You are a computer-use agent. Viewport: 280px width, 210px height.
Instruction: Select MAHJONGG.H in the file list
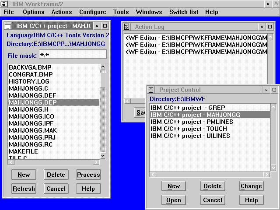tap(54, 109)
